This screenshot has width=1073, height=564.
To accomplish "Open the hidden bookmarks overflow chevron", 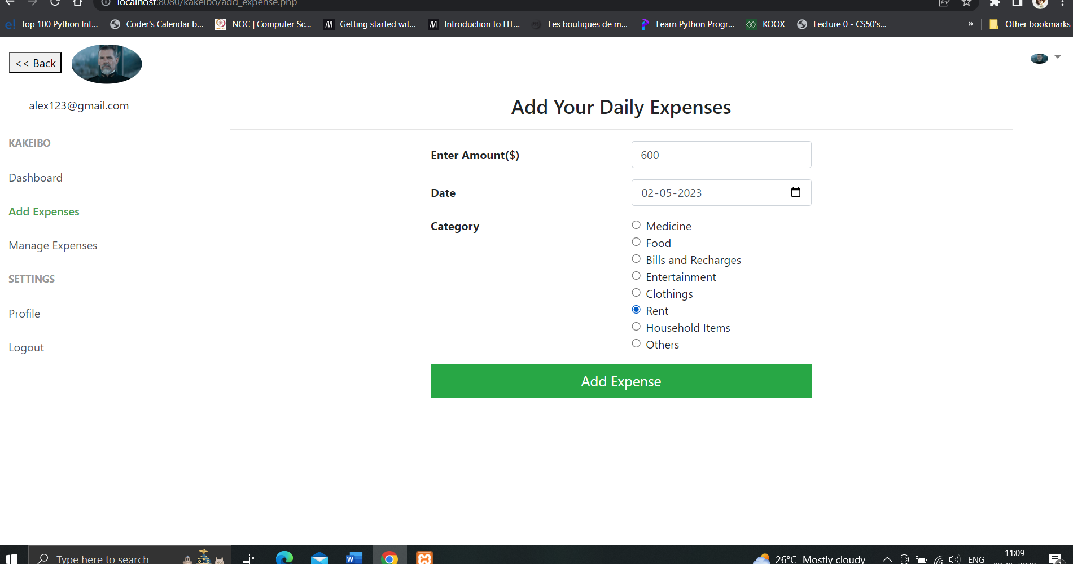I will pos(970,24).
